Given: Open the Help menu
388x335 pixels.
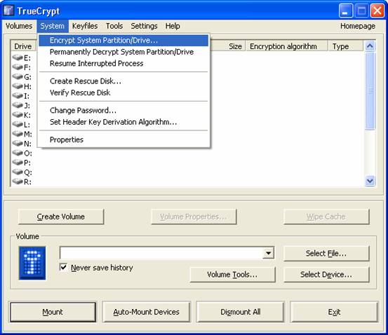Looking at the screenshot, I should tap(173, 26).
